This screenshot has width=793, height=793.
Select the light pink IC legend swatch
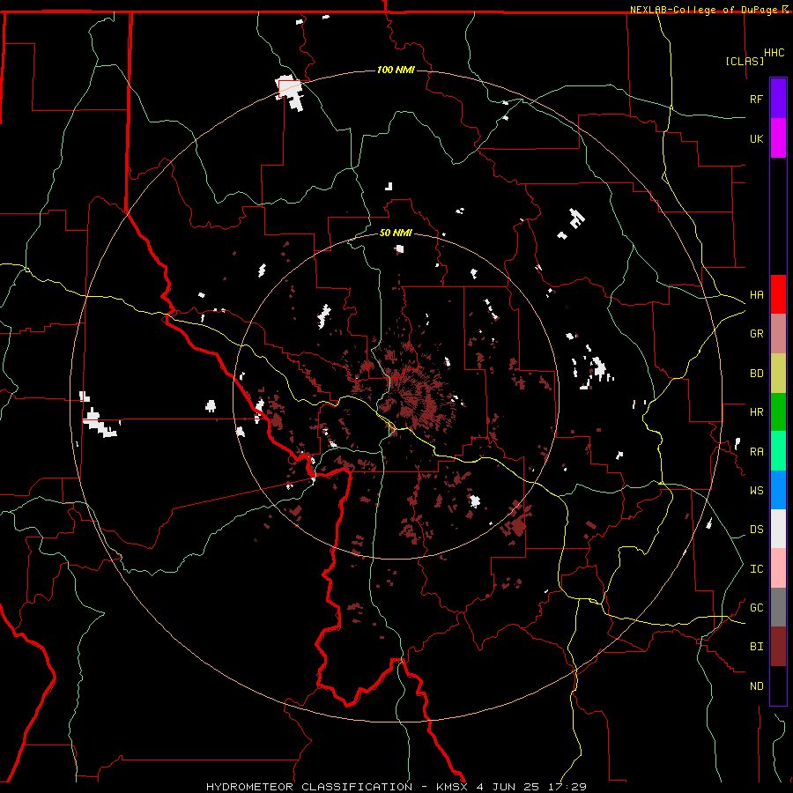(778, 568)
